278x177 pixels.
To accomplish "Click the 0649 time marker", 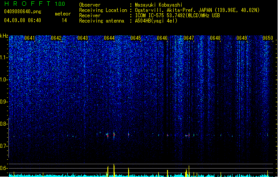I will (x=242, y=38).
